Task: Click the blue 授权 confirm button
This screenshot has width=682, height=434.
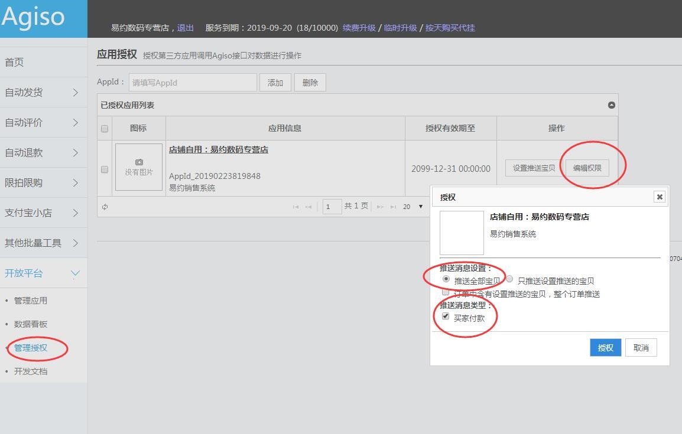Action: 605,348
